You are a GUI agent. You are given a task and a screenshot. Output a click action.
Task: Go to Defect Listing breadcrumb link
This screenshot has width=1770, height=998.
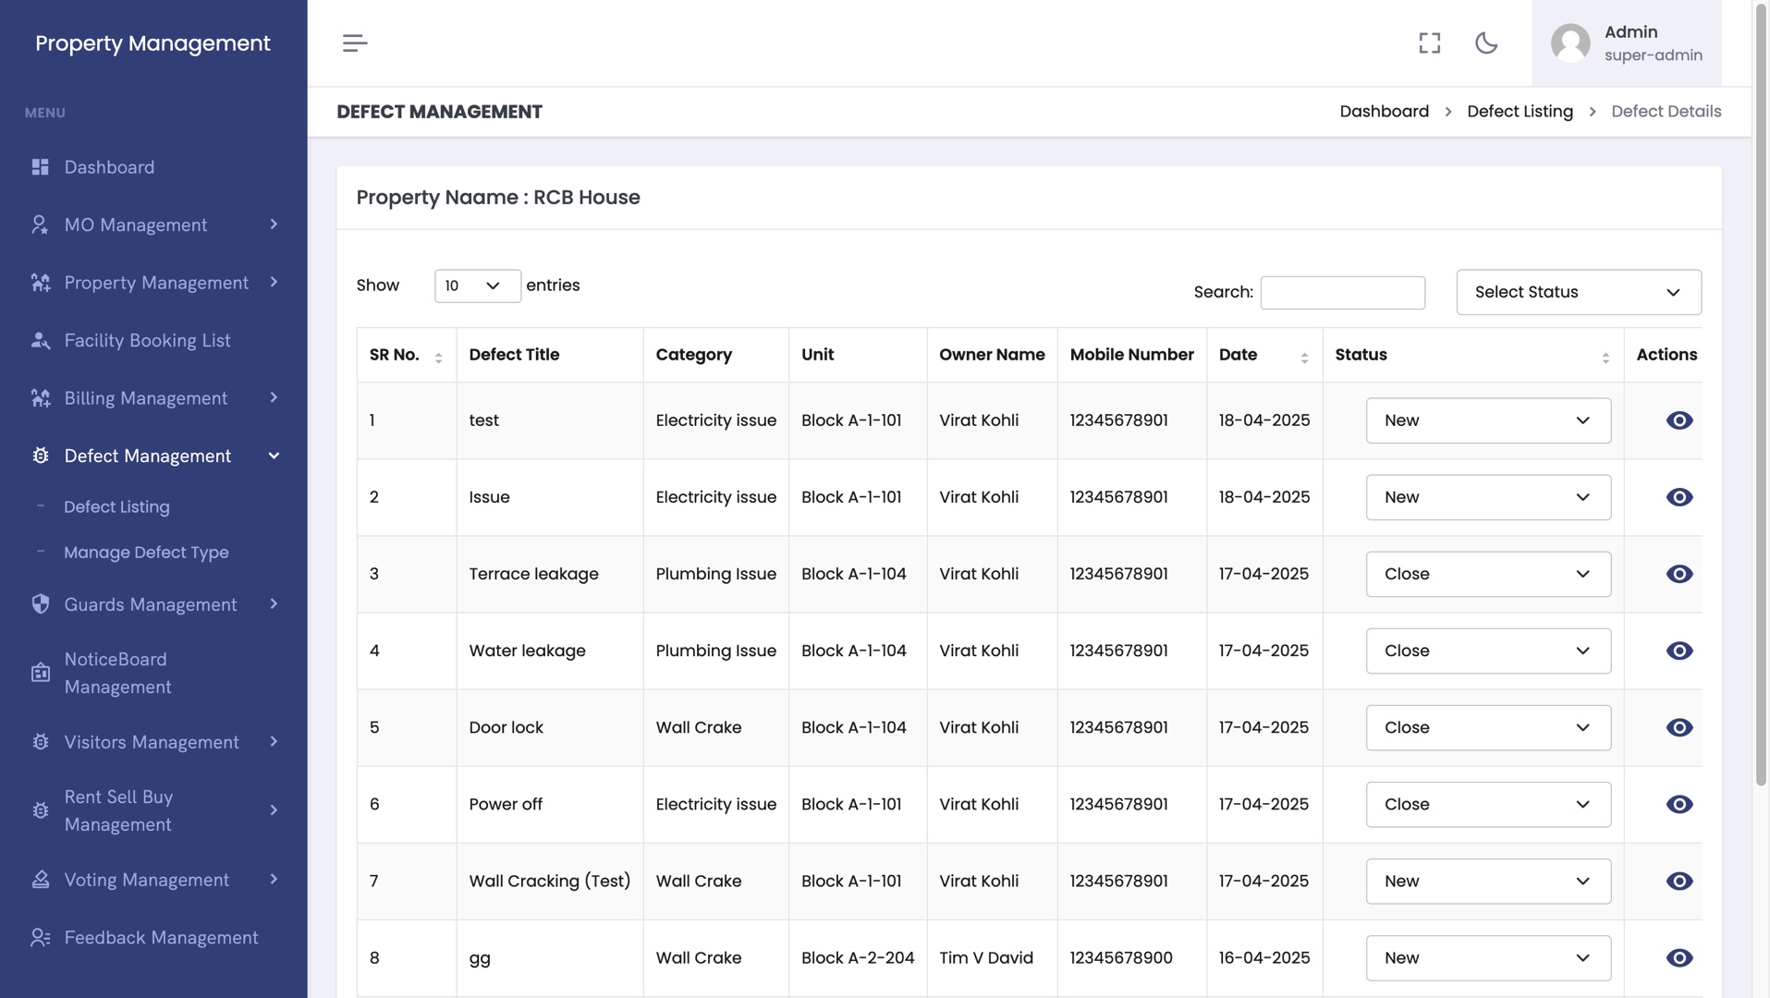[x=1520, y=112]
